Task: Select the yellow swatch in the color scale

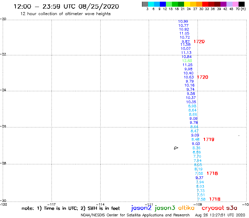Action: click(187, 4)
